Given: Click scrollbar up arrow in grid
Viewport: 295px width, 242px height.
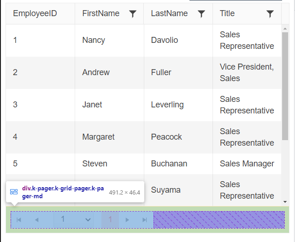Looking at the screenshot, I should click(x=285, y=29).
